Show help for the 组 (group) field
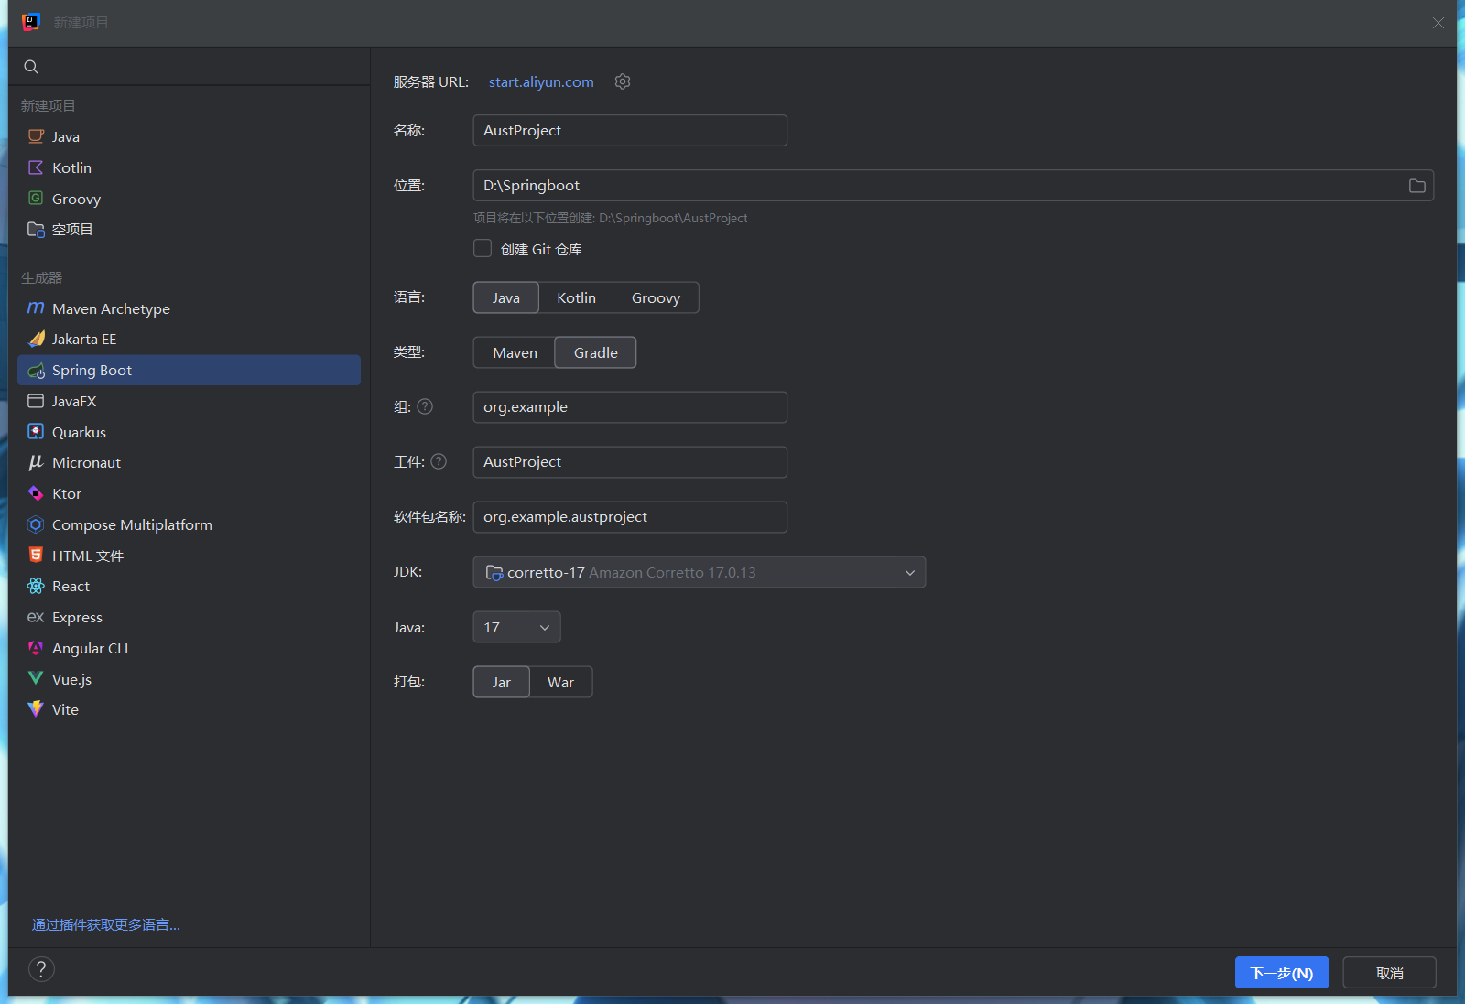 tap(425, 406)
